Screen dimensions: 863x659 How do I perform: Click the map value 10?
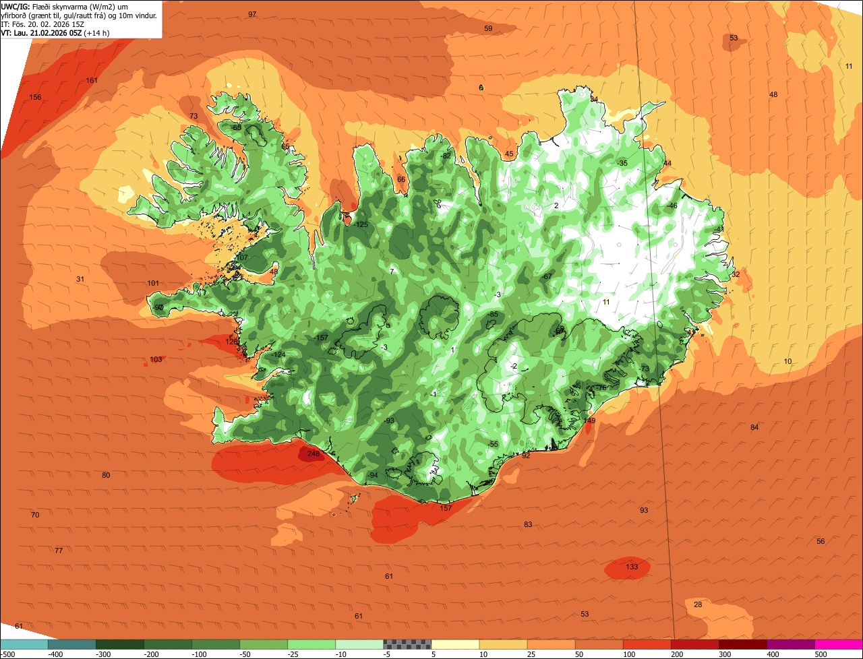pyautogui.click(x=787, y=361)
